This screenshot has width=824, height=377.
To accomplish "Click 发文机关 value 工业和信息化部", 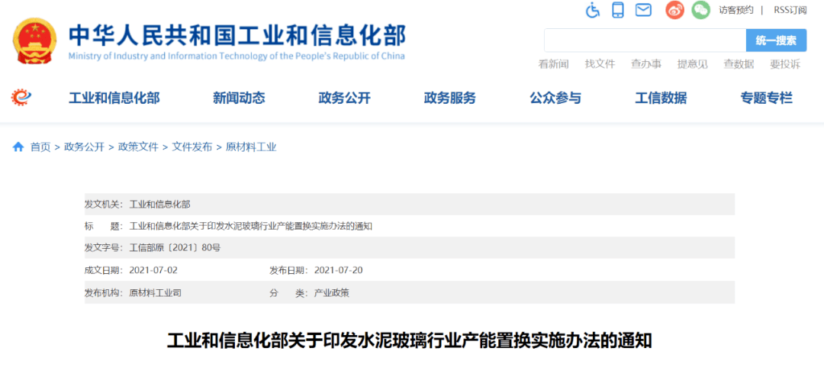I will [160, 204].
